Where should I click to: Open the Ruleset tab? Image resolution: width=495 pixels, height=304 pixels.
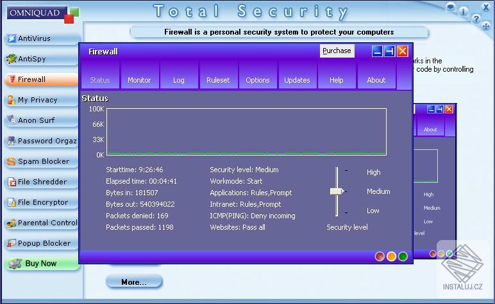coord(218,76)
